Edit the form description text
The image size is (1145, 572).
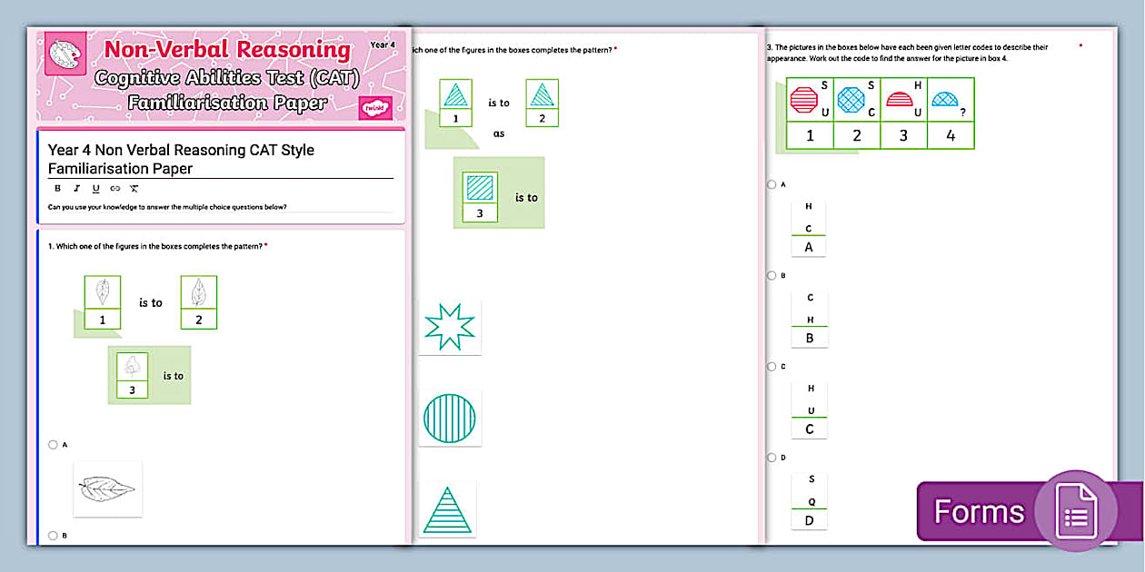point(167,207)
